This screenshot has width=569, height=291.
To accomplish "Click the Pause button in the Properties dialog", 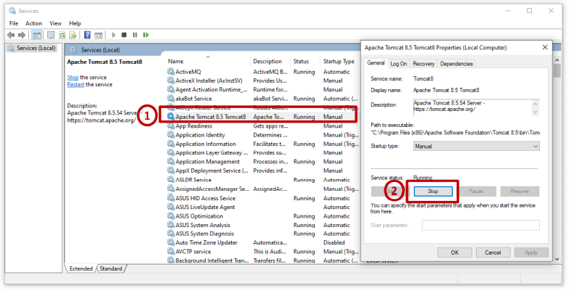I will tap(476, 192).
